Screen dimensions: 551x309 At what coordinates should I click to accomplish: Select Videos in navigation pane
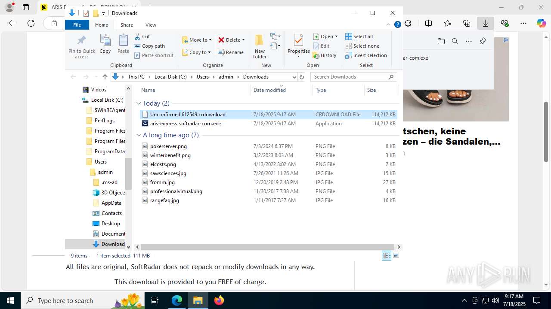99,90
